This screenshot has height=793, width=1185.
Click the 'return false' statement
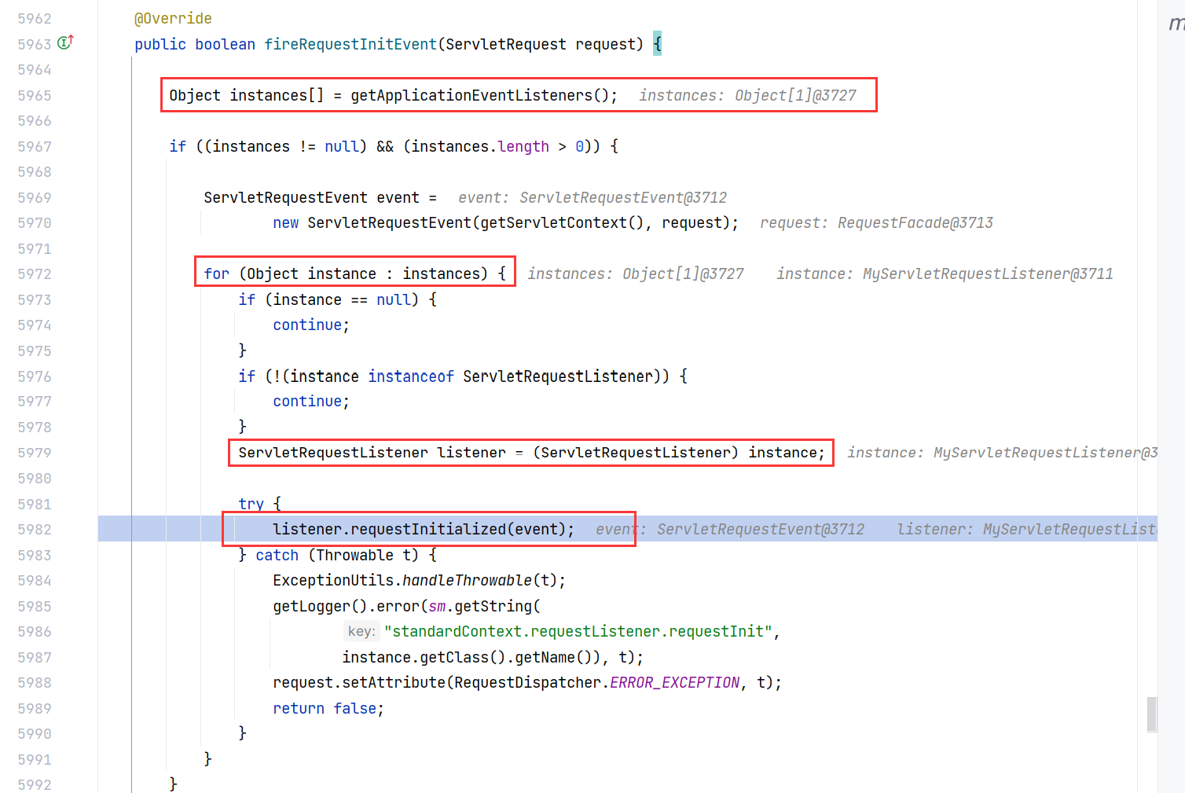tap(328, 709)
